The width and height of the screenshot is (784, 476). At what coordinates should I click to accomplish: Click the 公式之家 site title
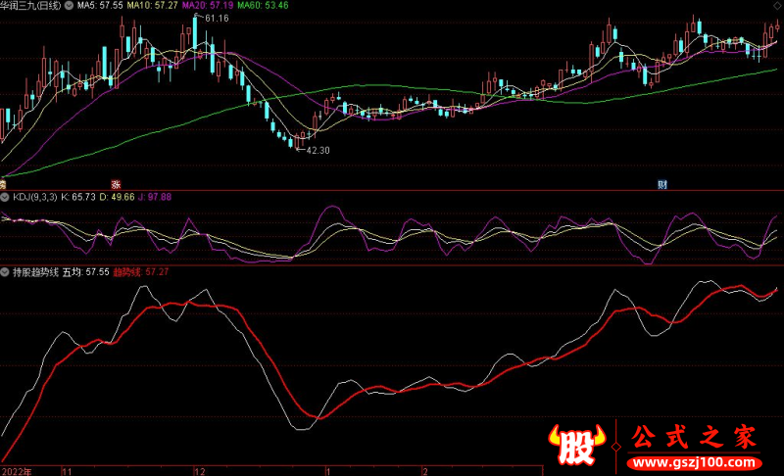692,436
